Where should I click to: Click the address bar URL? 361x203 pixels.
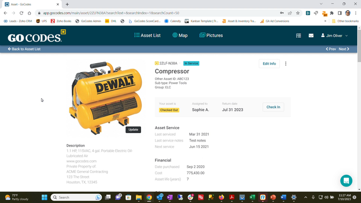click(x=111, y=13)
